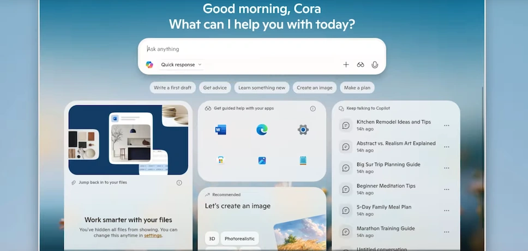This screenshot has height=251, width=528.
Task: Show info for guided help panel
Action: tap(313, 109)
